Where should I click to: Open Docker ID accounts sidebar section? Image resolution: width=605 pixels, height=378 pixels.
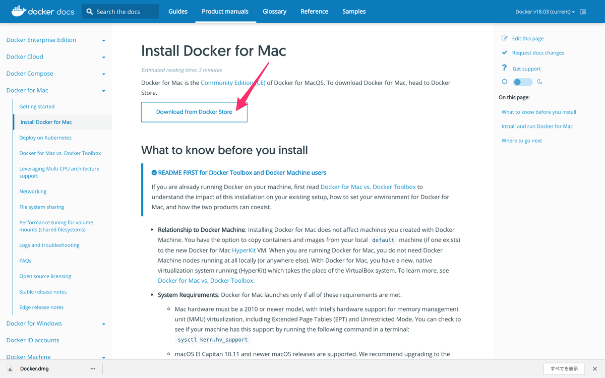pos(33,340)
